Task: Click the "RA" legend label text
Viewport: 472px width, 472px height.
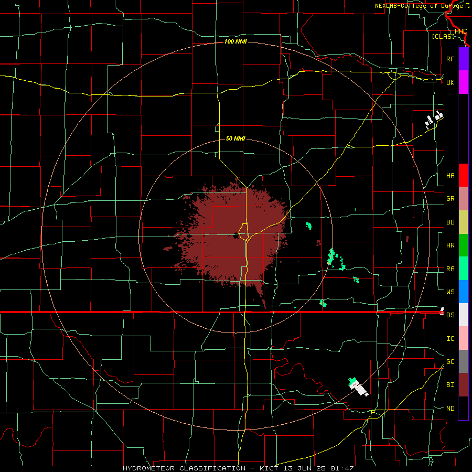Action: pyautogui.click(x=450, y=269)
